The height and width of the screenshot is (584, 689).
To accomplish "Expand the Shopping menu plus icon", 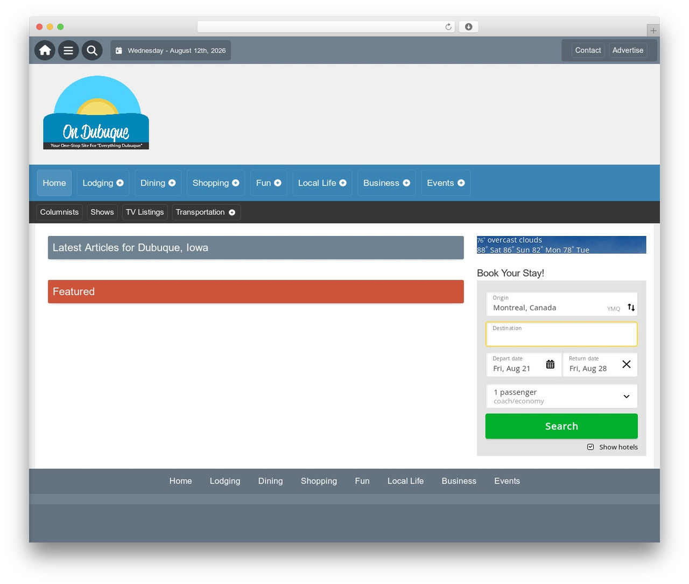I will point(236,183).
